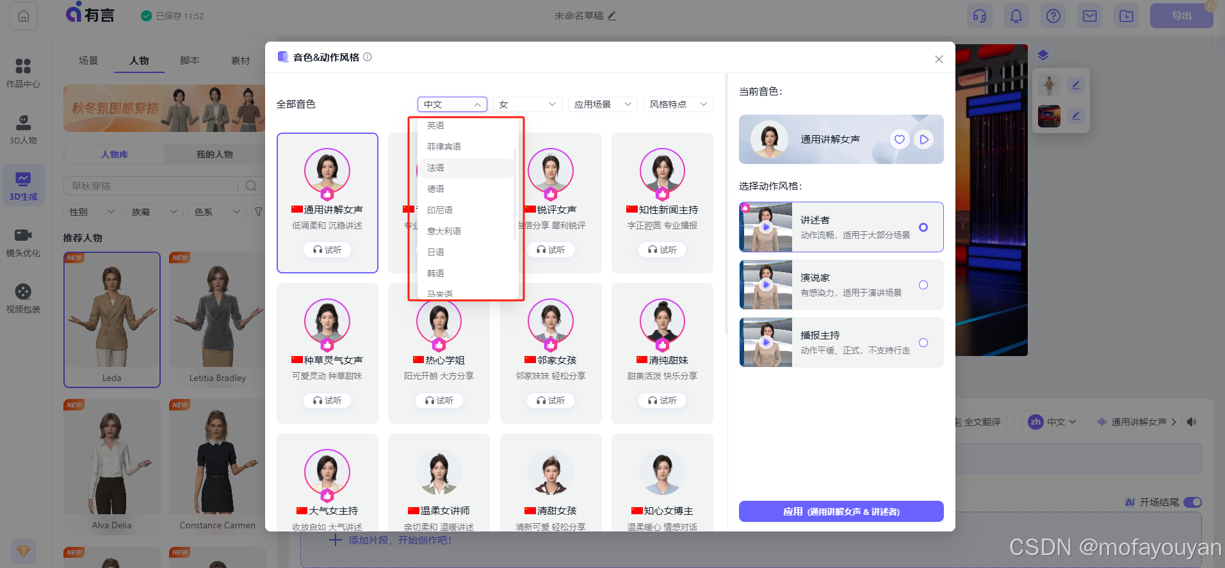This screenshot has height=568, width=1225.
Task: Go to 作品中心 in the sidebar
Action: [23, 73]
